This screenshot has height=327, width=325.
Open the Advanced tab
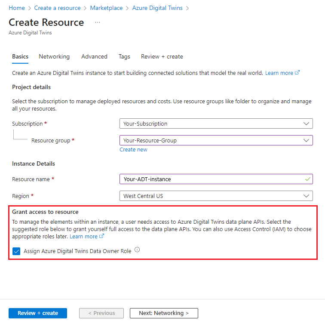94,56
